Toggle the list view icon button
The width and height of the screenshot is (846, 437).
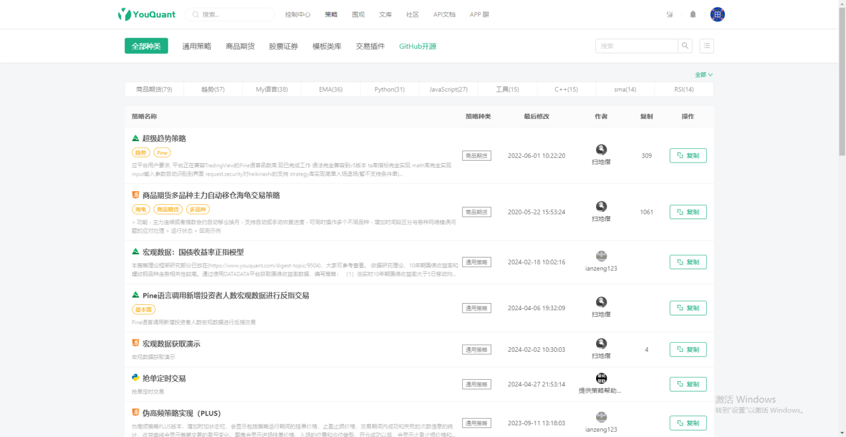point(707,46)
